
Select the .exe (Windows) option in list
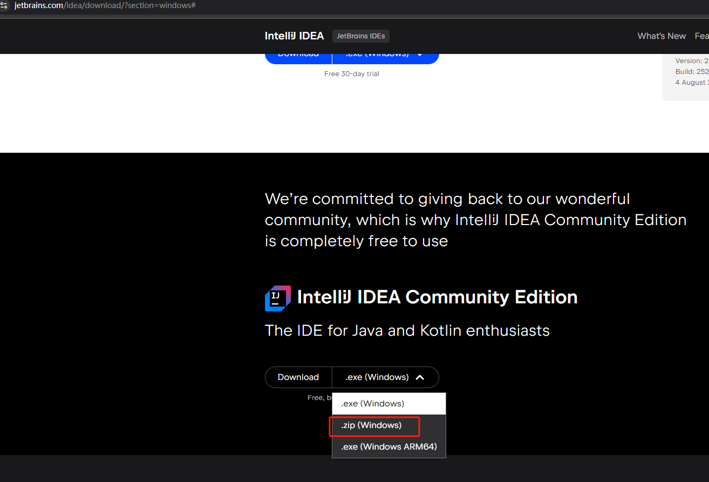tap(389, 404)
